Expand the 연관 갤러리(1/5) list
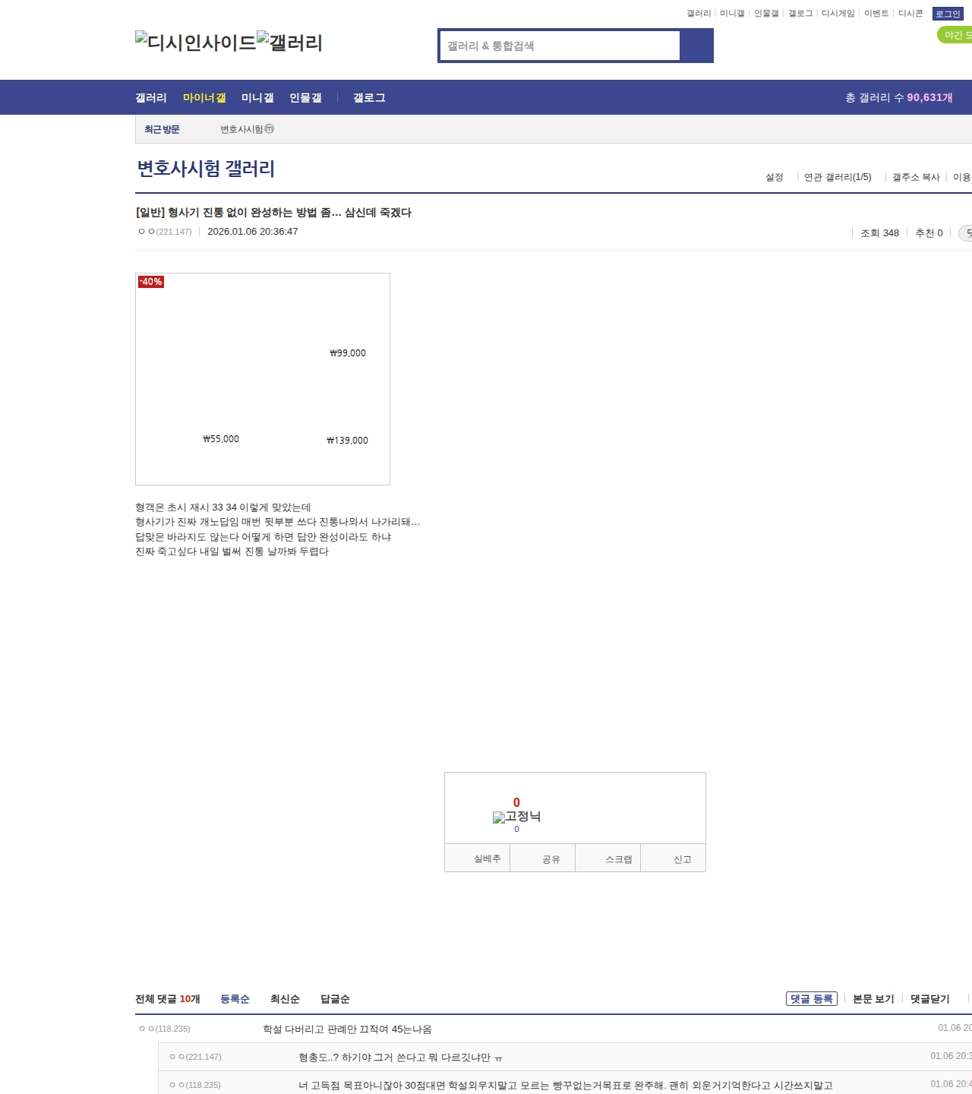 [x=838, y=177]
